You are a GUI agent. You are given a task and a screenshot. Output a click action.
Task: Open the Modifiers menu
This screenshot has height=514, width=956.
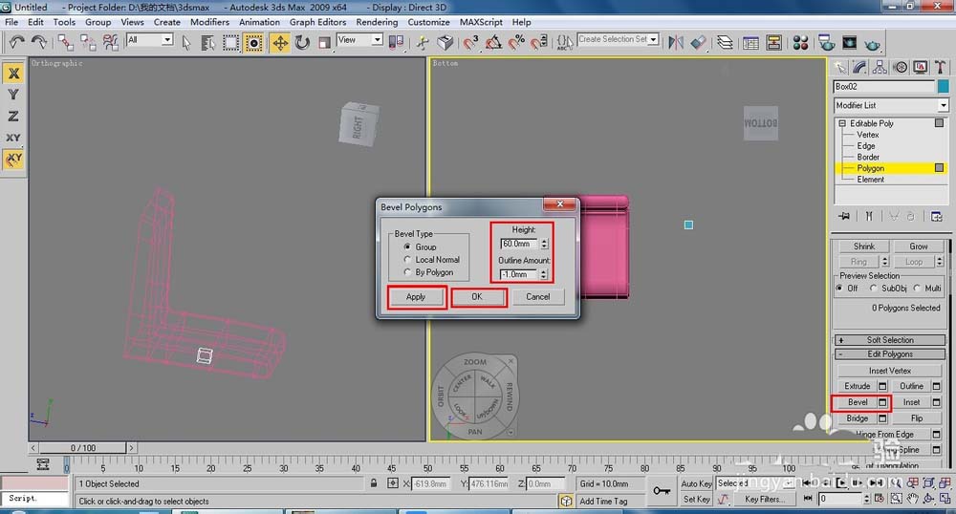coord(209,22)
